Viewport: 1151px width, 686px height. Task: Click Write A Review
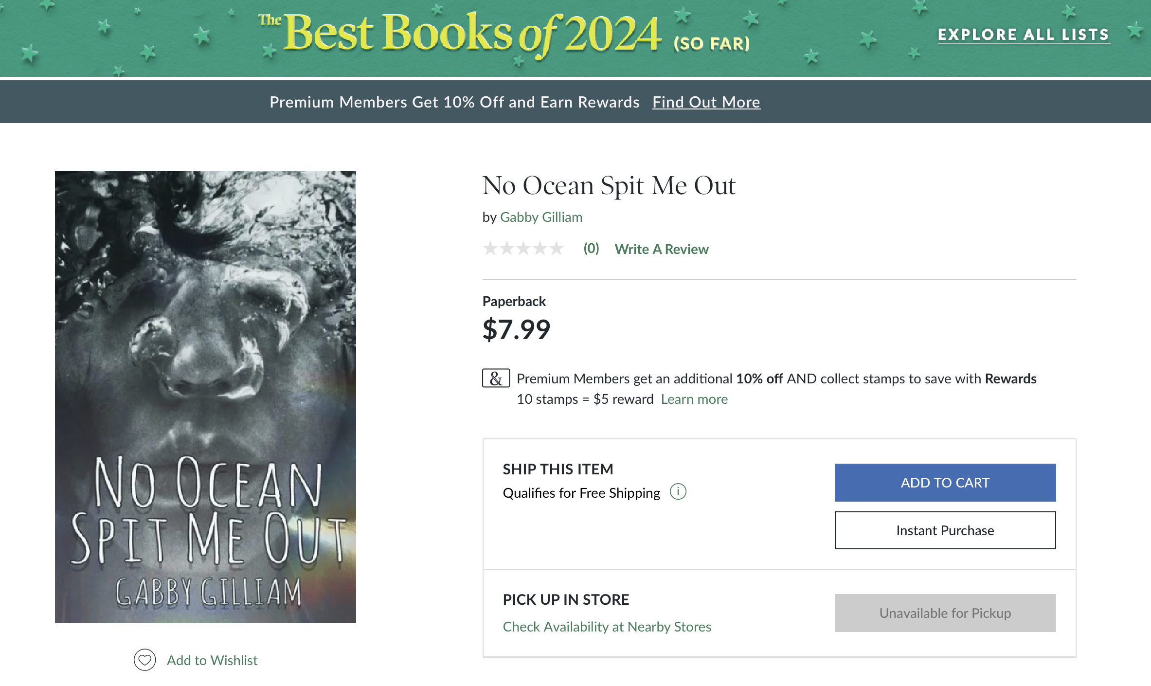(662, 249)
